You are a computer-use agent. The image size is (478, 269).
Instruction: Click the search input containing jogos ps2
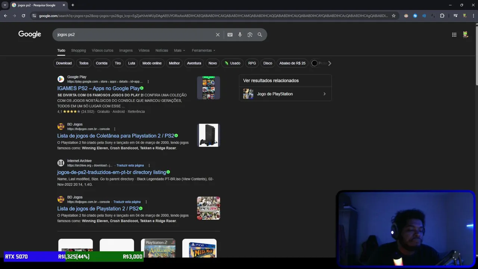[x=134, y=35]
